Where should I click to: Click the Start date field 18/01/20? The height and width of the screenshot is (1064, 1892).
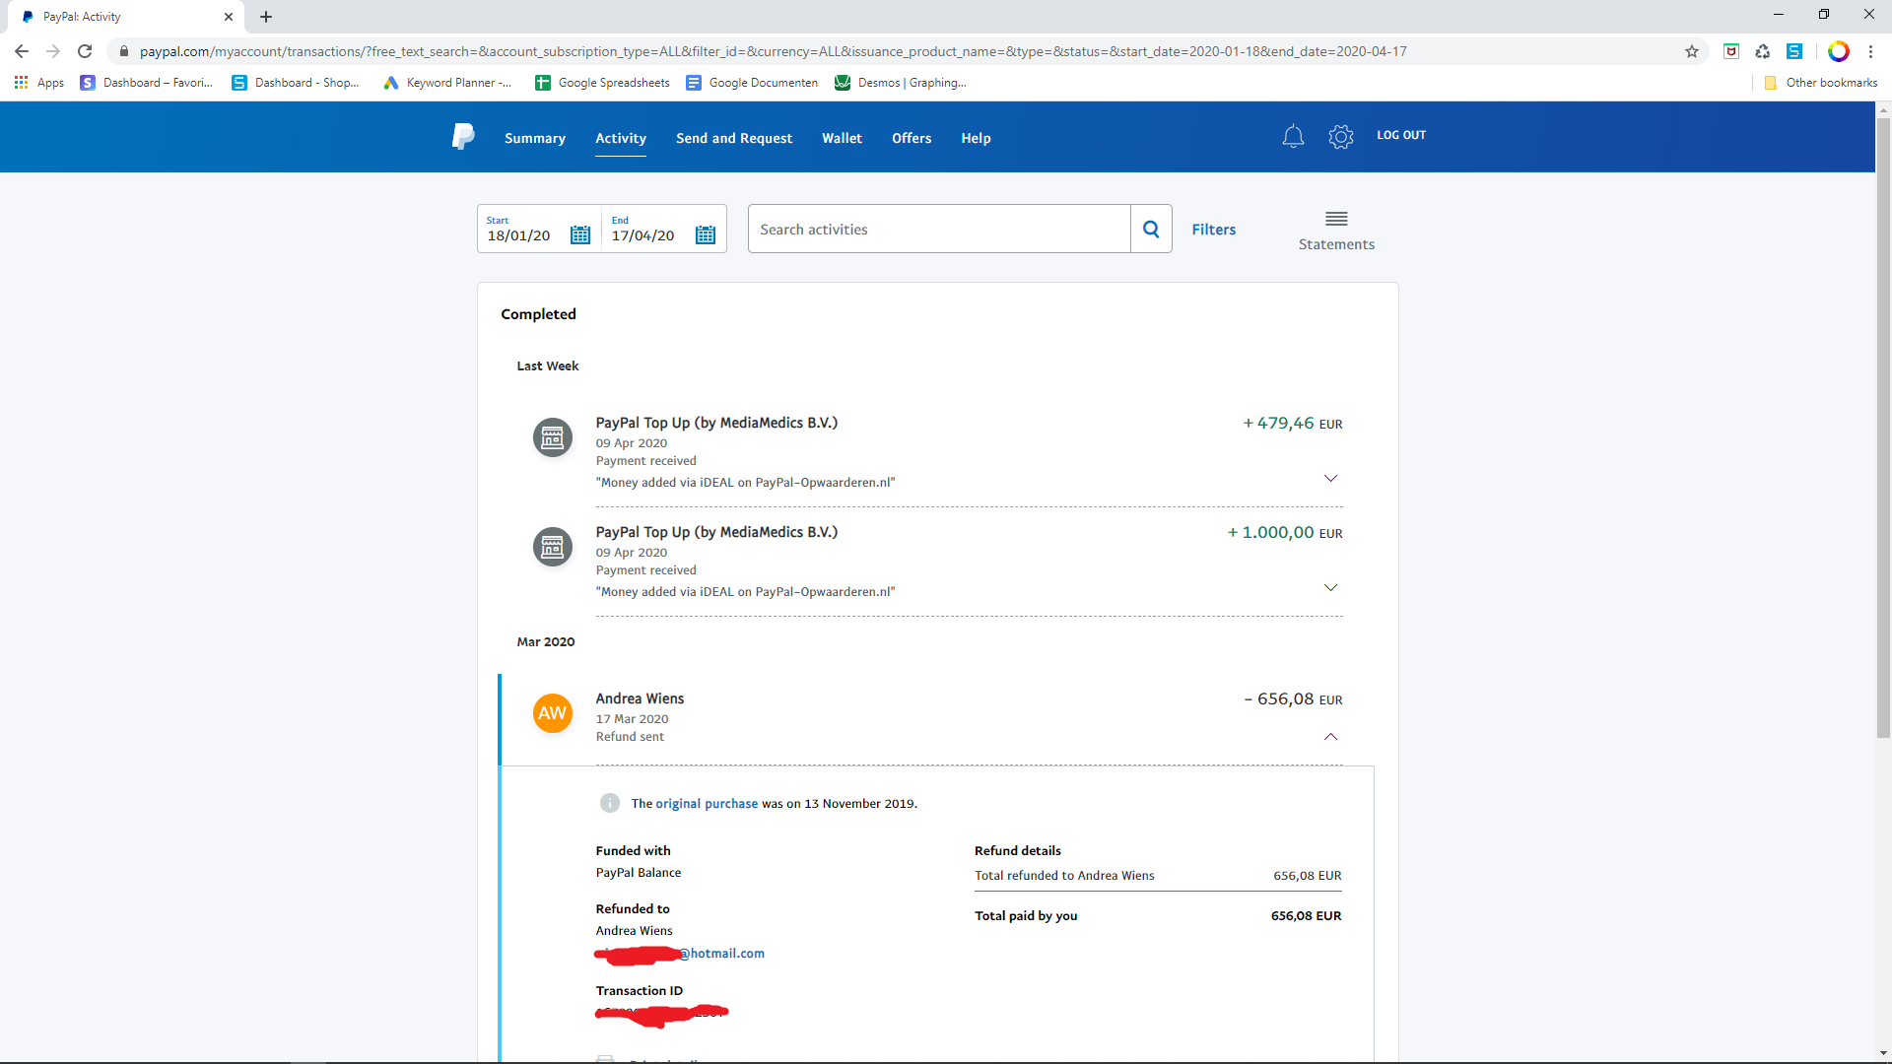[519, 235]
